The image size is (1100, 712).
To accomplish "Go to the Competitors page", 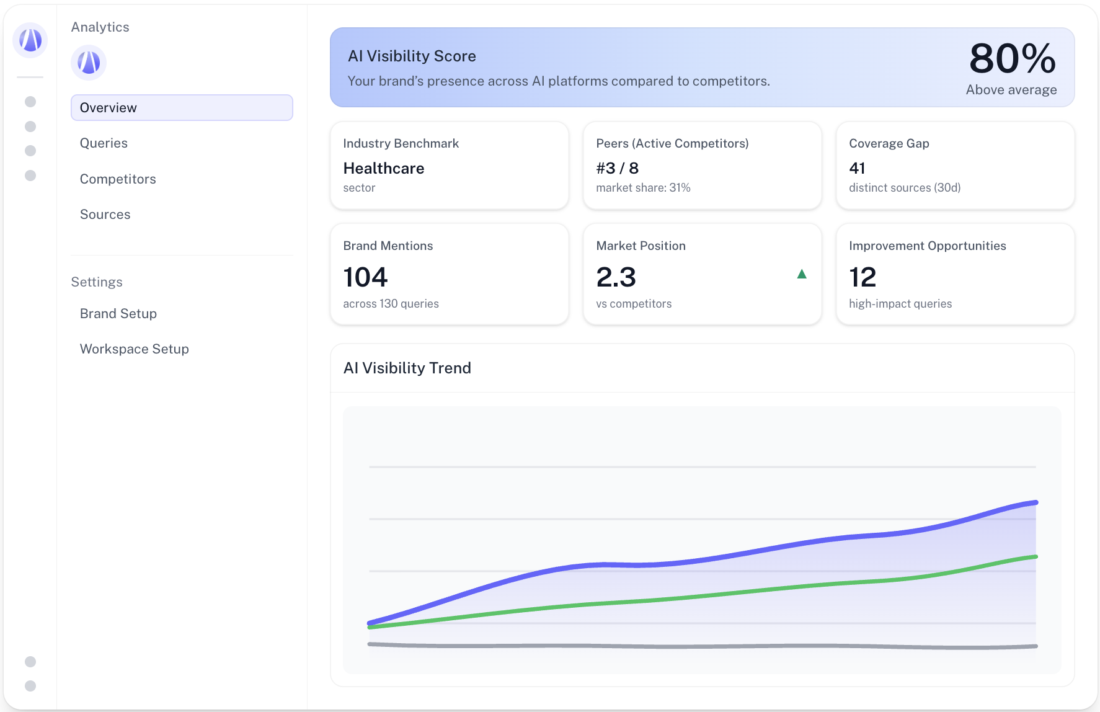I will click(118, 179).
